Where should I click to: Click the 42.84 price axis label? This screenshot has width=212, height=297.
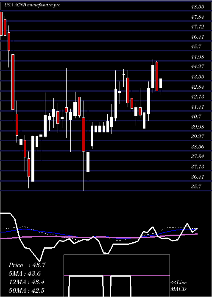point(198,87)
